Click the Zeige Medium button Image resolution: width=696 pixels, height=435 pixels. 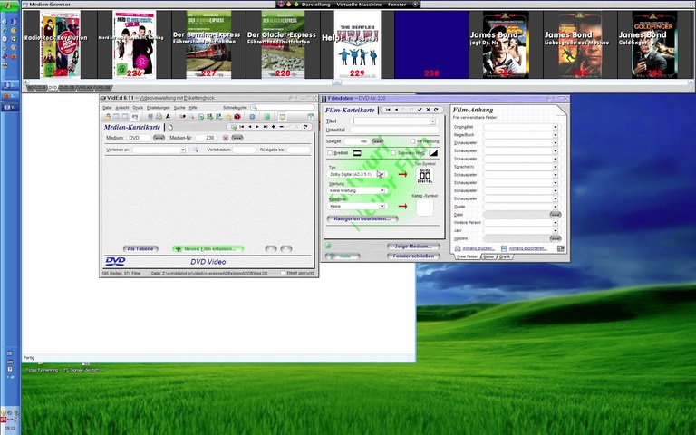pos(413,246)
